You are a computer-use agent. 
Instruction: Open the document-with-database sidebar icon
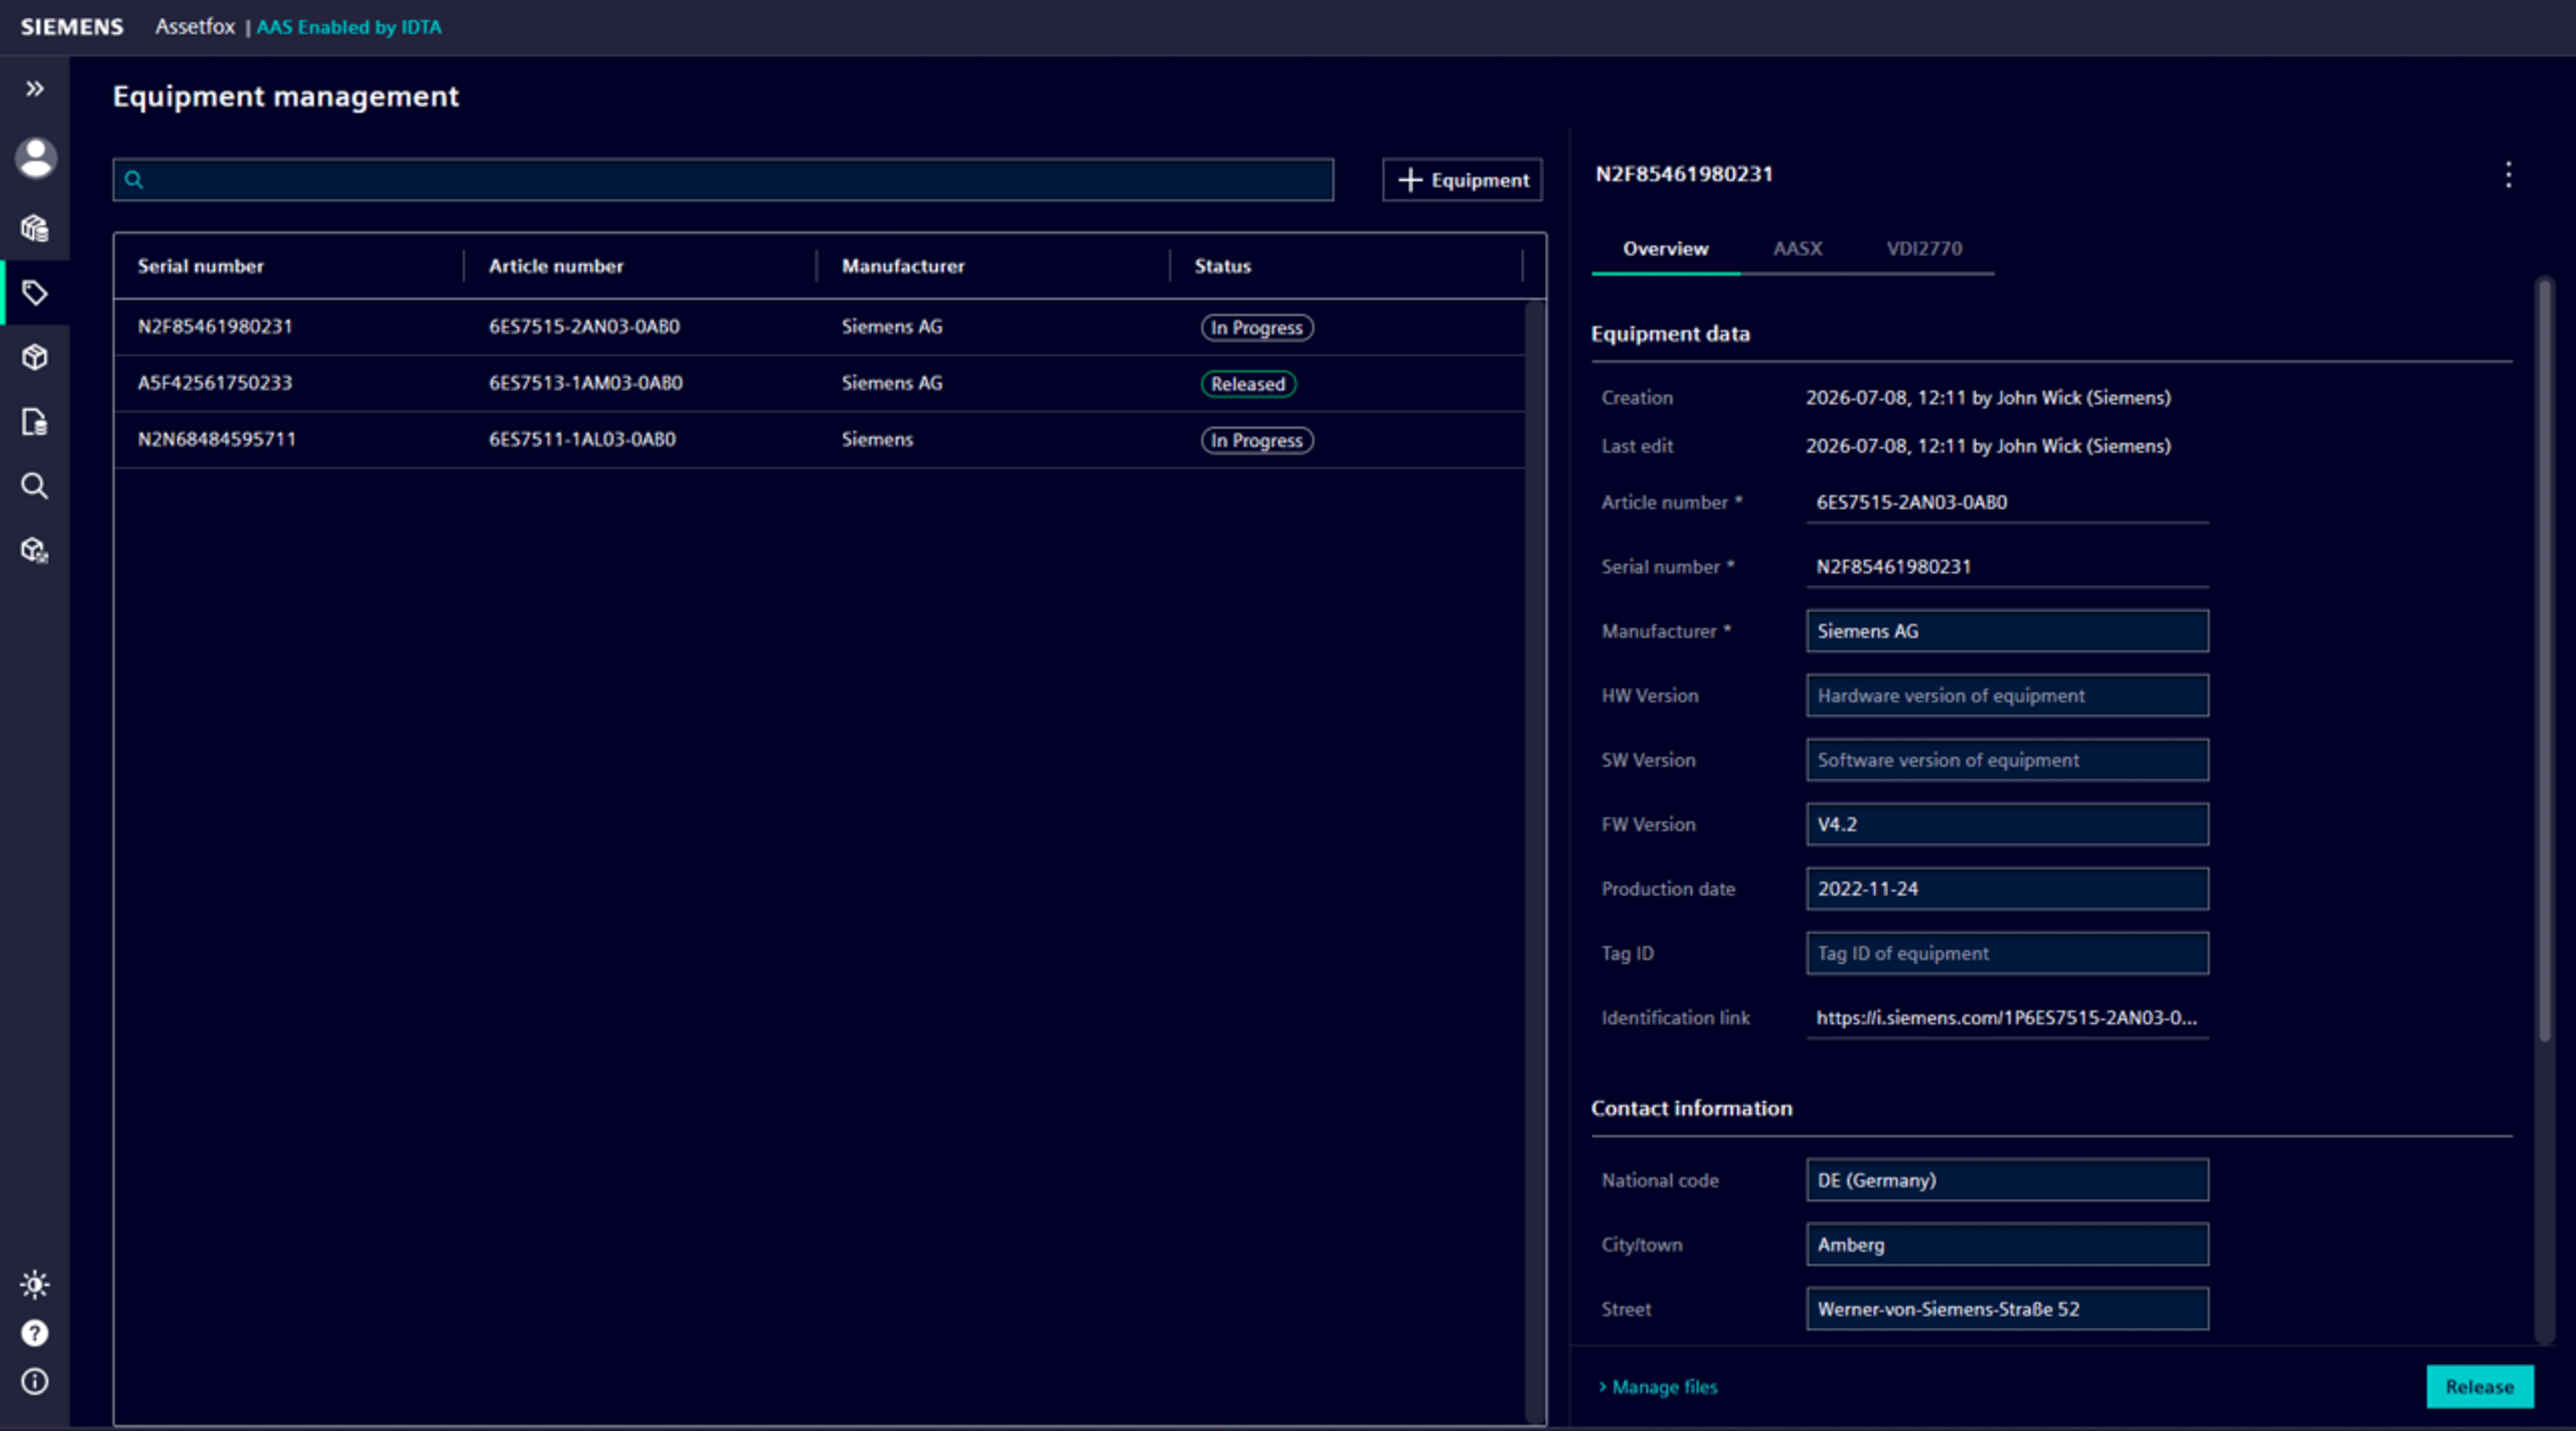pyautogui.click(x=35, y=422)
